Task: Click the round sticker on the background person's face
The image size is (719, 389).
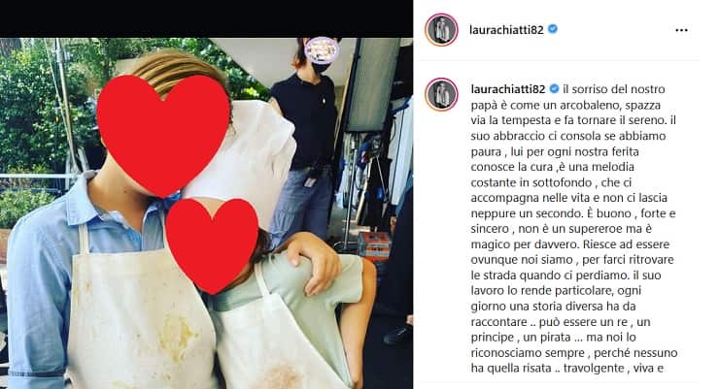Action: [322, 49]
